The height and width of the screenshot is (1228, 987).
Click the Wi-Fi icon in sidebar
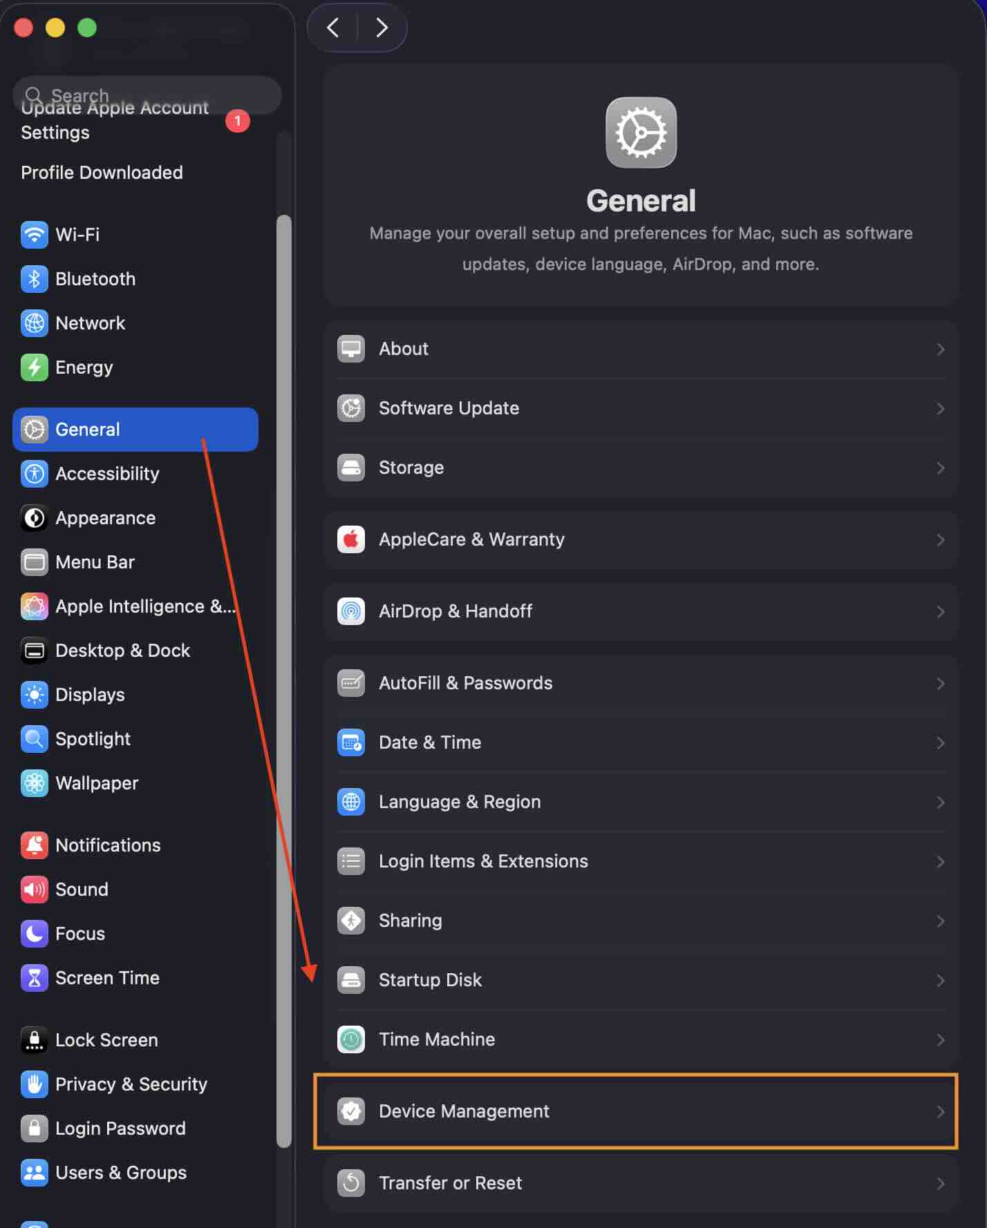pyautogui.click(x=34, y=235)
